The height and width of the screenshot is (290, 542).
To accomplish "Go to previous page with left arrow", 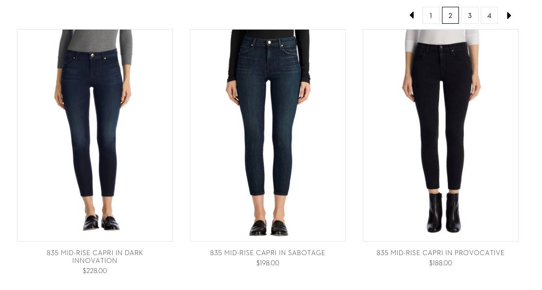I will 412,15.
